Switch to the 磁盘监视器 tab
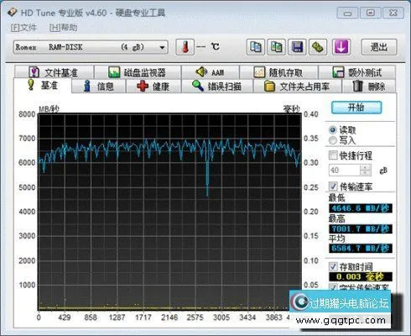411x336 pixels. tap(138, 72)
